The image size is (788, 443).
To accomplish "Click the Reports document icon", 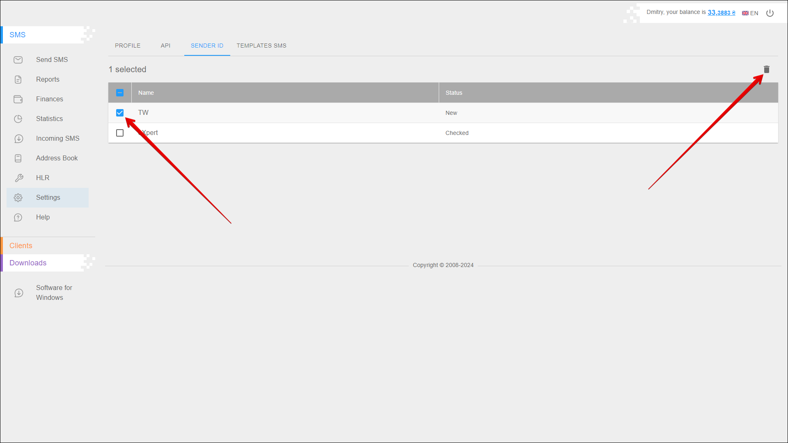I will click(18, 80).
